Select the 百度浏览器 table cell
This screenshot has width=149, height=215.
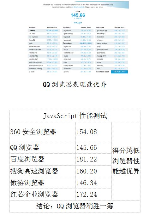point(43,159)
